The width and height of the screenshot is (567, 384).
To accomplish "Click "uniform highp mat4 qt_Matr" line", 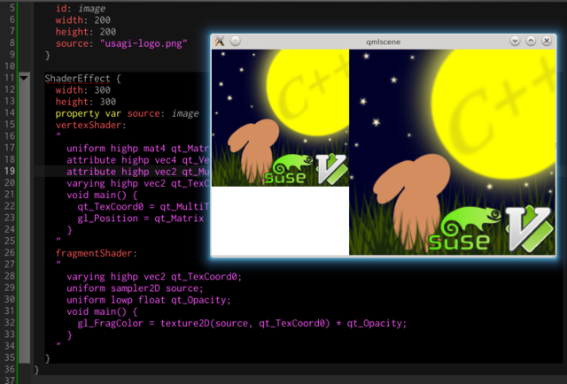I will [x=138, y=149].
